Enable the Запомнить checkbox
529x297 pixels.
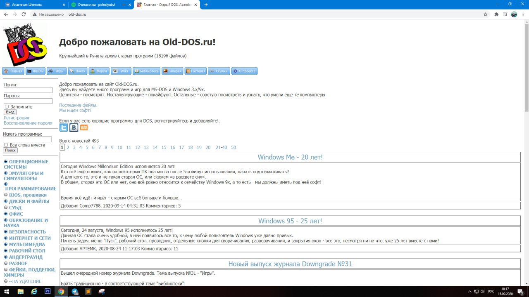pos(7,107)
